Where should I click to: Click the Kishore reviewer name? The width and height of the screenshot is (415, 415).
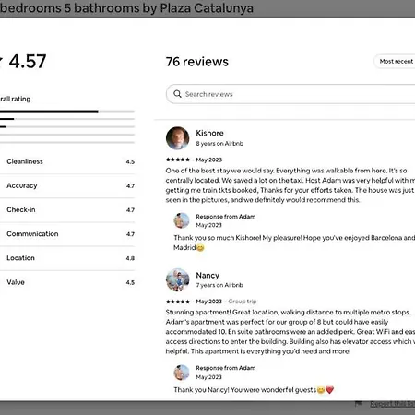click(x=209, y=133)
